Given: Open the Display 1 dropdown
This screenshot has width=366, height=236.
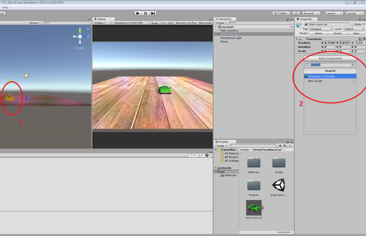Looking at the screenshot, I should point(103,23).
